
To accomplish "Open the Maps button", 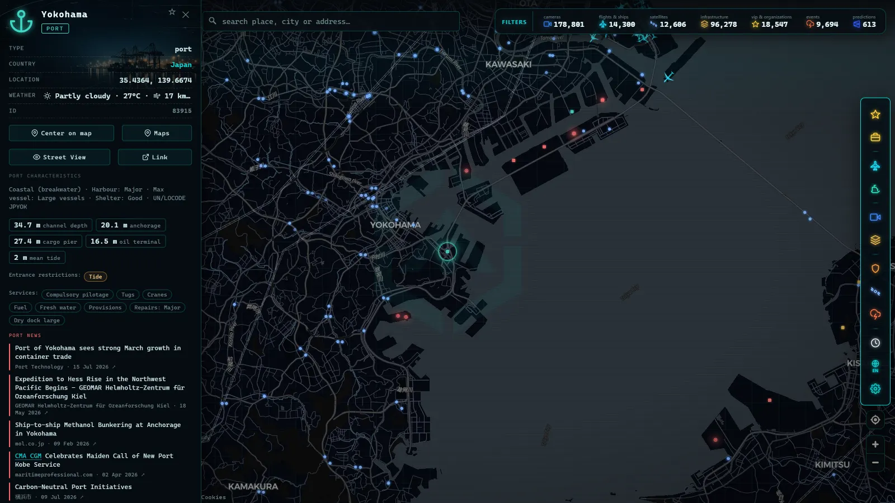I will pyautogui.click(x=157, y=133).
